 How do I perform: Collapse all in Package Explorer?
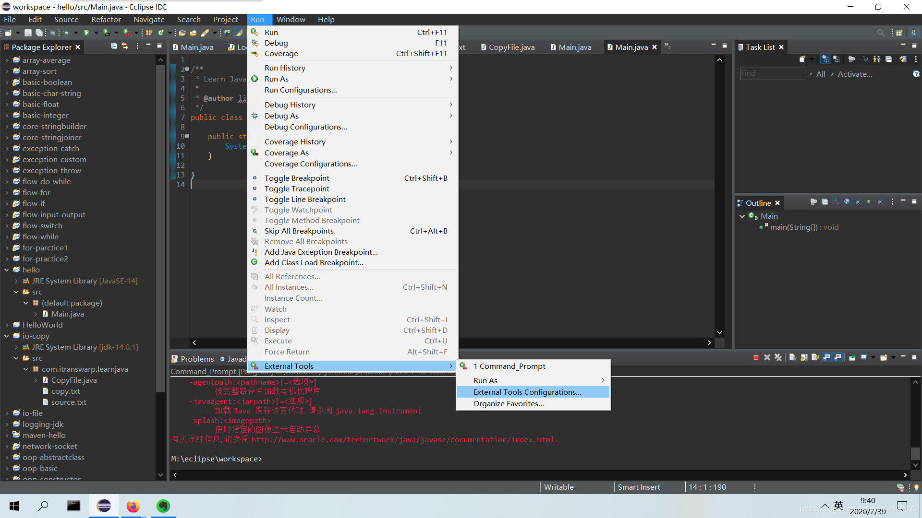114,46
